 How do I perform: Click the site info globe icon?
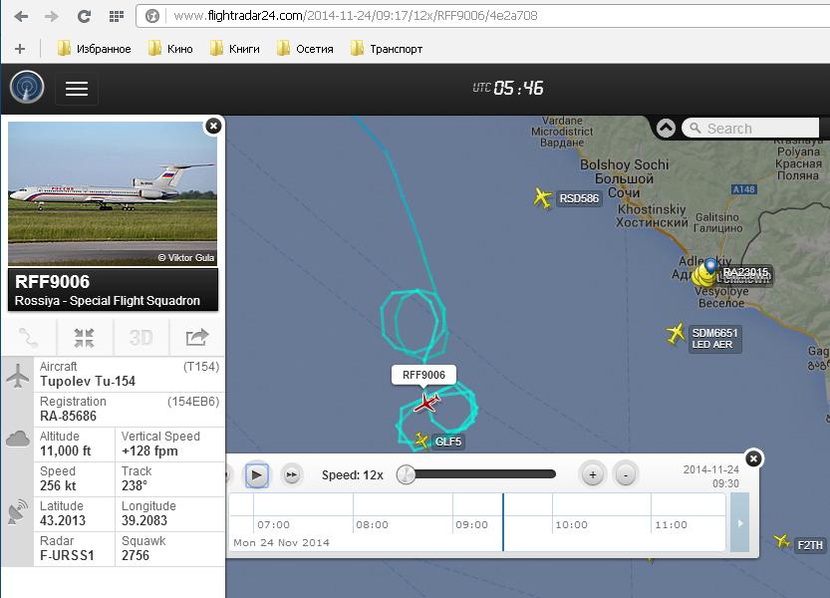coord(152,16)
